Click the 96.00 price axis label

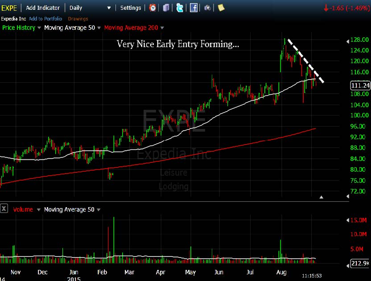tap(358, 126)
